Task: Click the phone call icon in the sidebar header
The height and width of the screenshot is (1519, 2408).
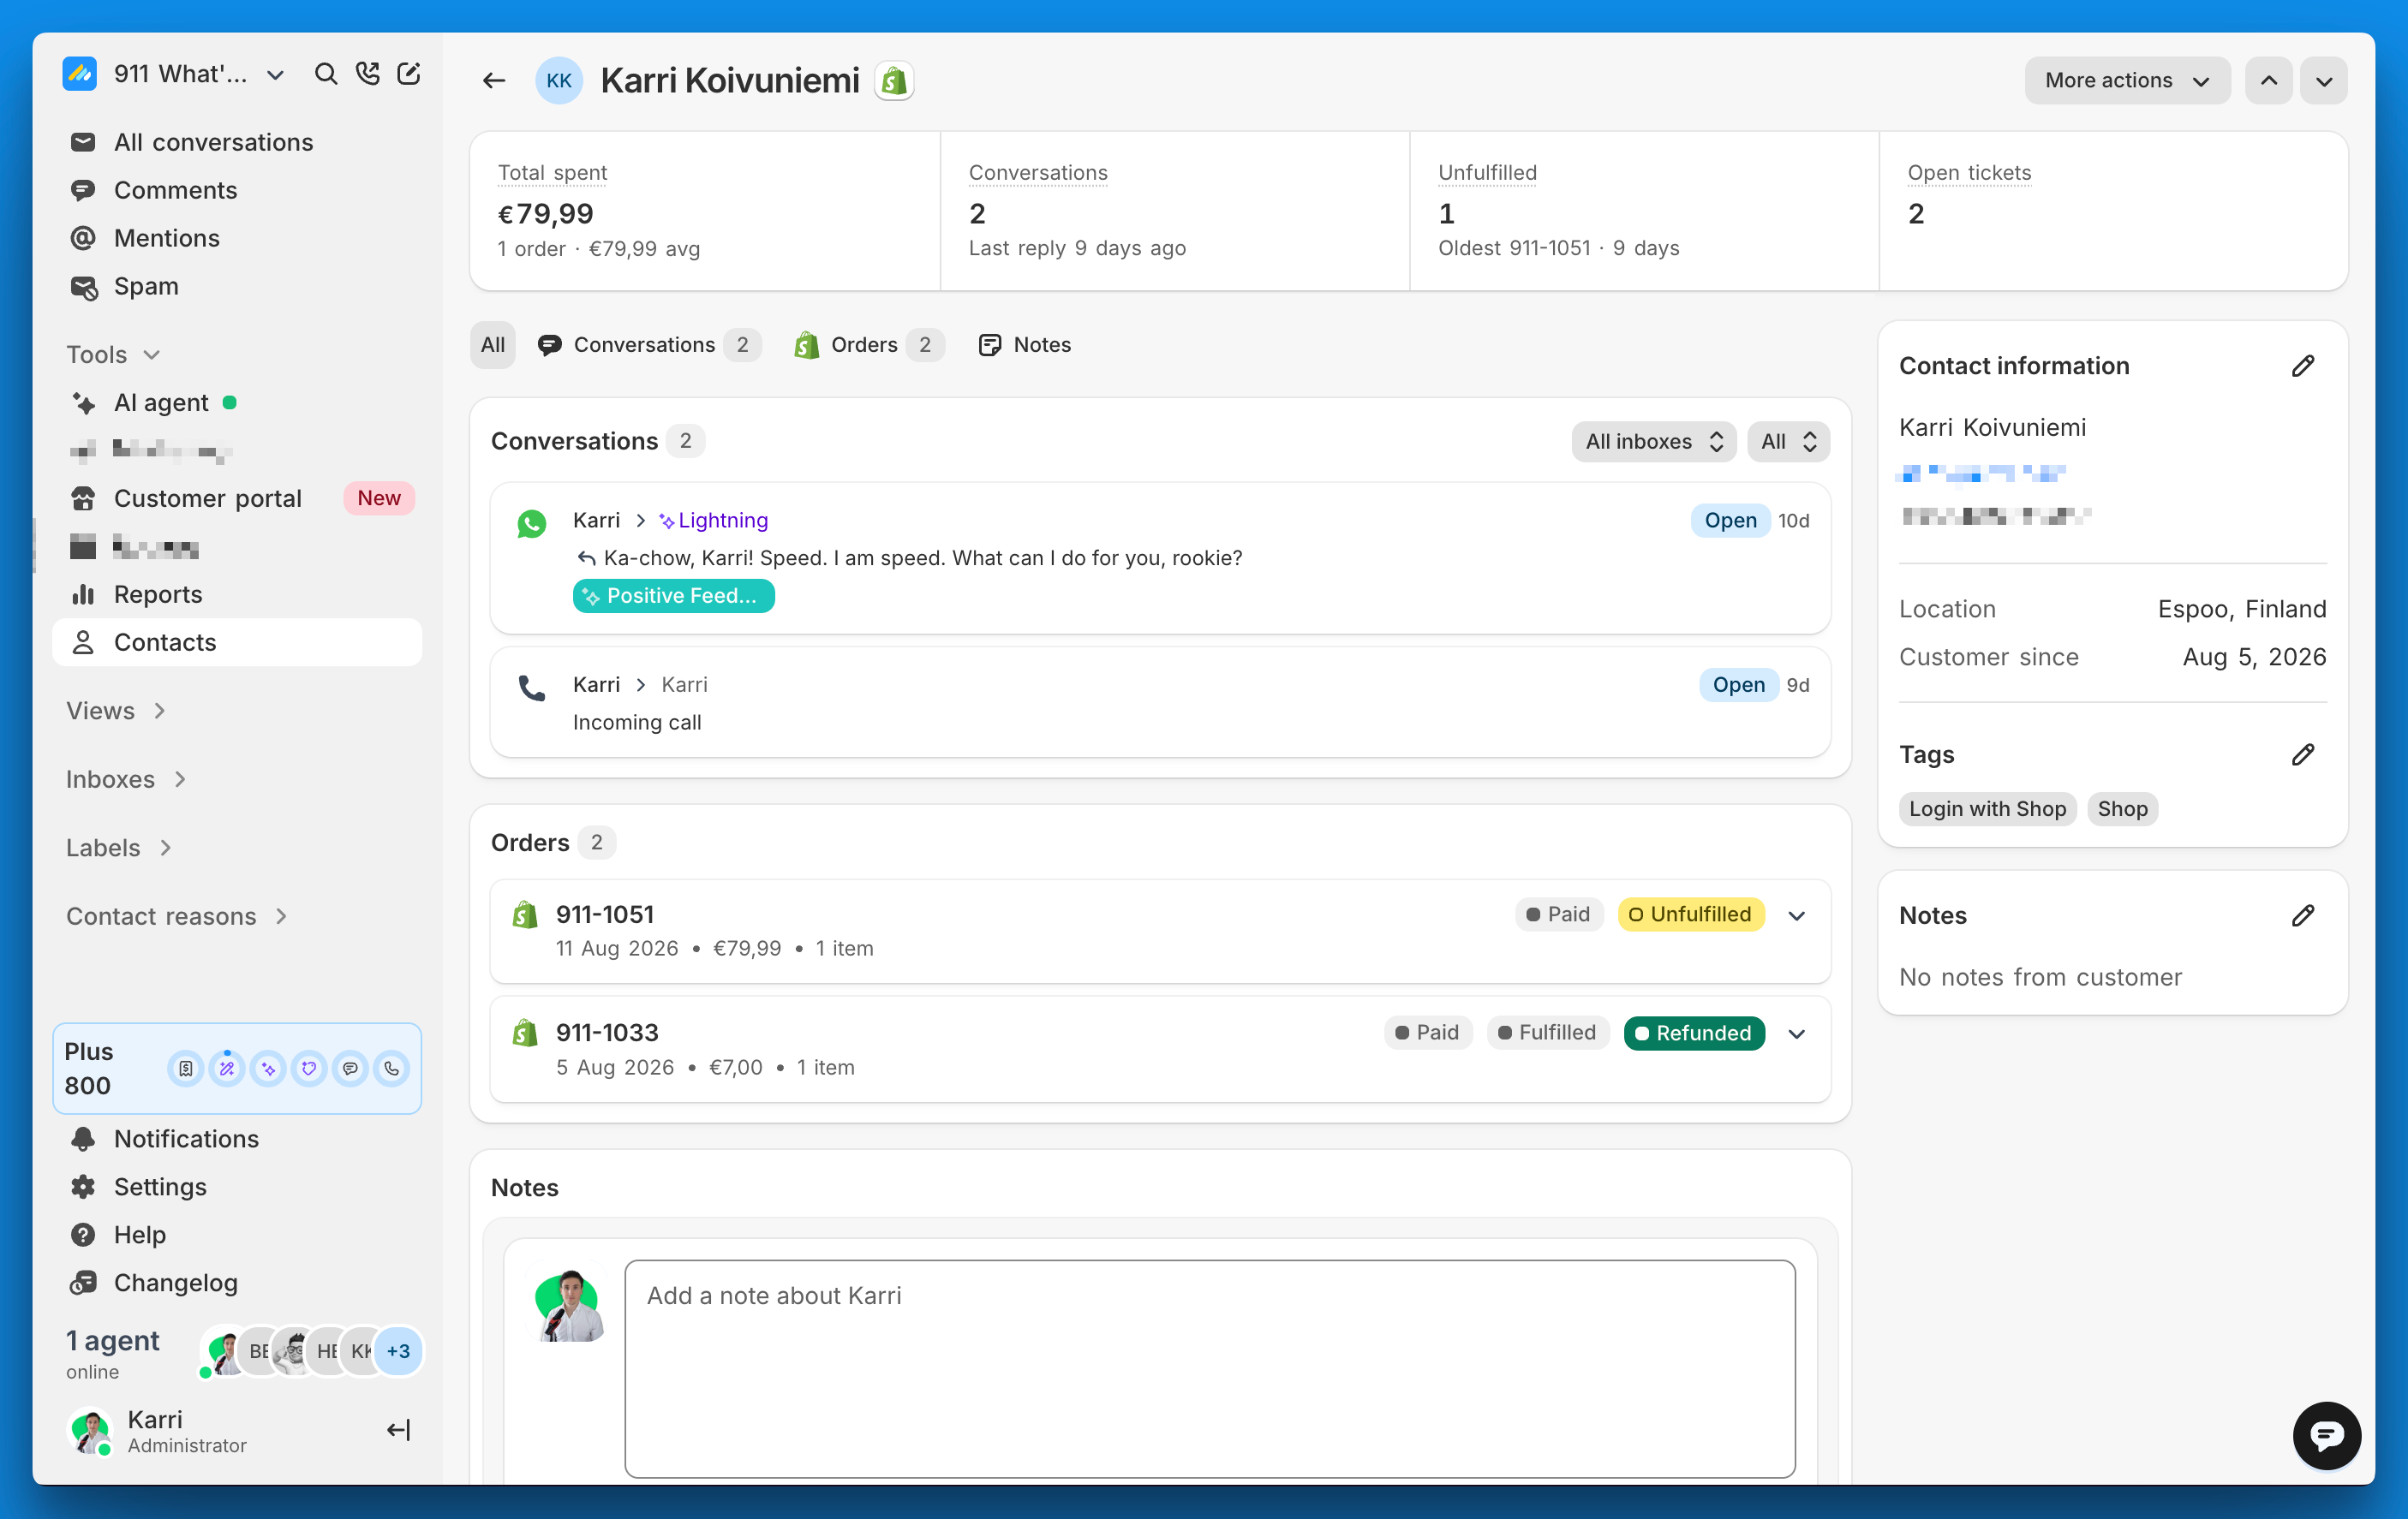Action: point(368,74)
